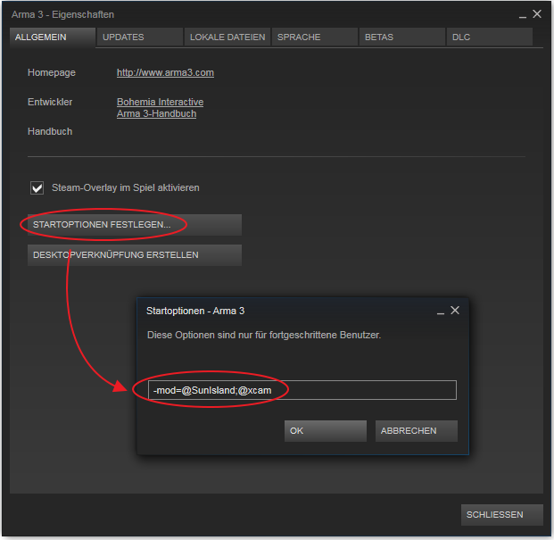554x540 pixels.
Task: Close the Startoptionen - Arma 3 dialog
Action: pos(455,311)
